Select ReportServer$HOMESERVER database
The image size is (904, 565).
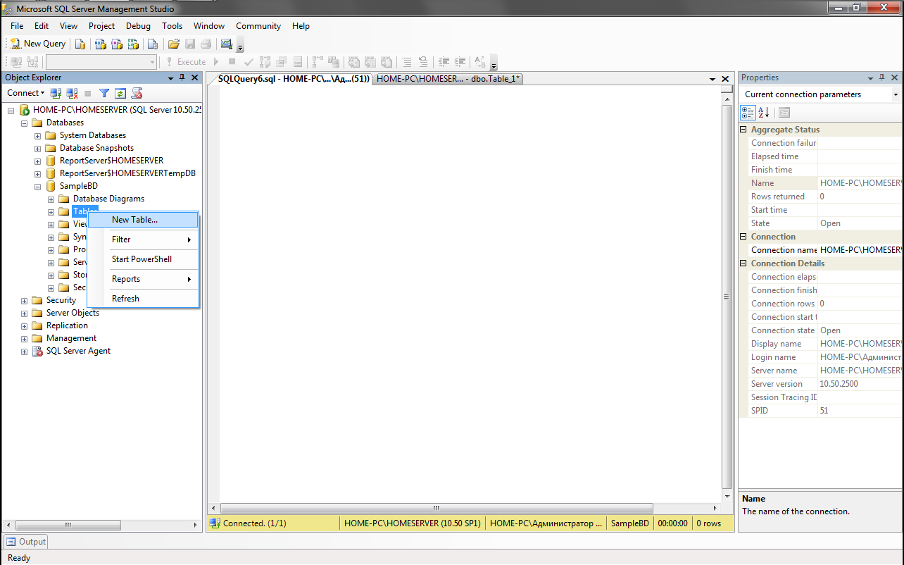pos(111,161)
